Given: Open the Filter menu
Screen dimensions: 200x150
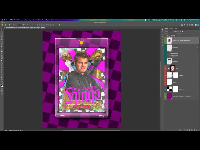Looking at the screenshot, I should click(x=39, y=20).
